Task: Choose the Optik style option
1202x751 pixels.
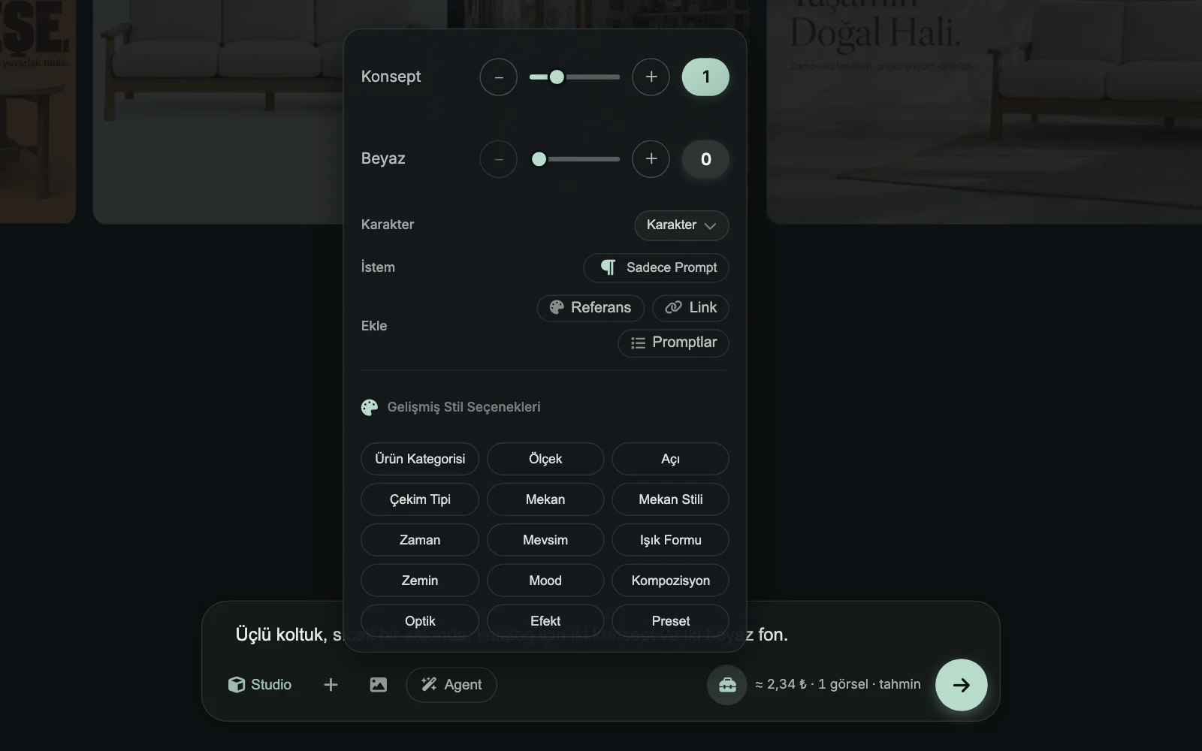Action: coord(420,621)
